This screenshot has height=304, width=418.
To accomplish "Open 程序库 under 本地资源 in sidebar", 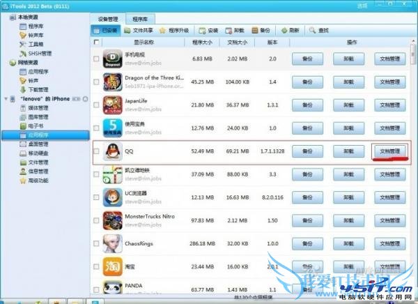I will click(31, 26).
